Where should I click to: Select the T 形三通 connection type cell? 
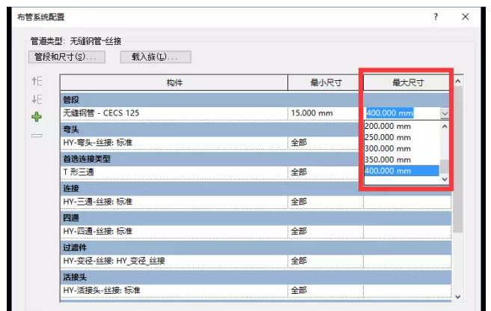pyautogui.click(x=174, y=172)
